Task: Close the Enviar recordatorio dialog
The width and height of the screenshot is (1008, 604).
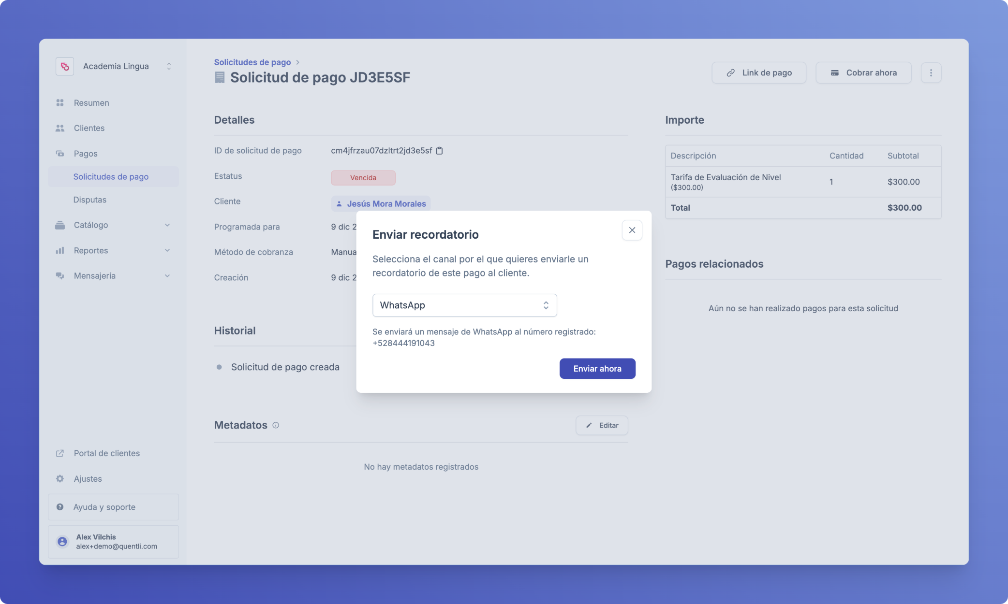Action: (x=632, y=230)
